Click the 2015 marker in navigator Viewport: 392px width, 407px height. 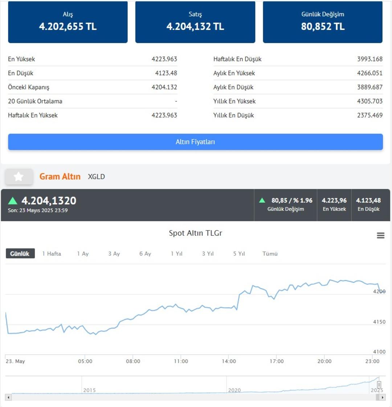coord(89,390)
